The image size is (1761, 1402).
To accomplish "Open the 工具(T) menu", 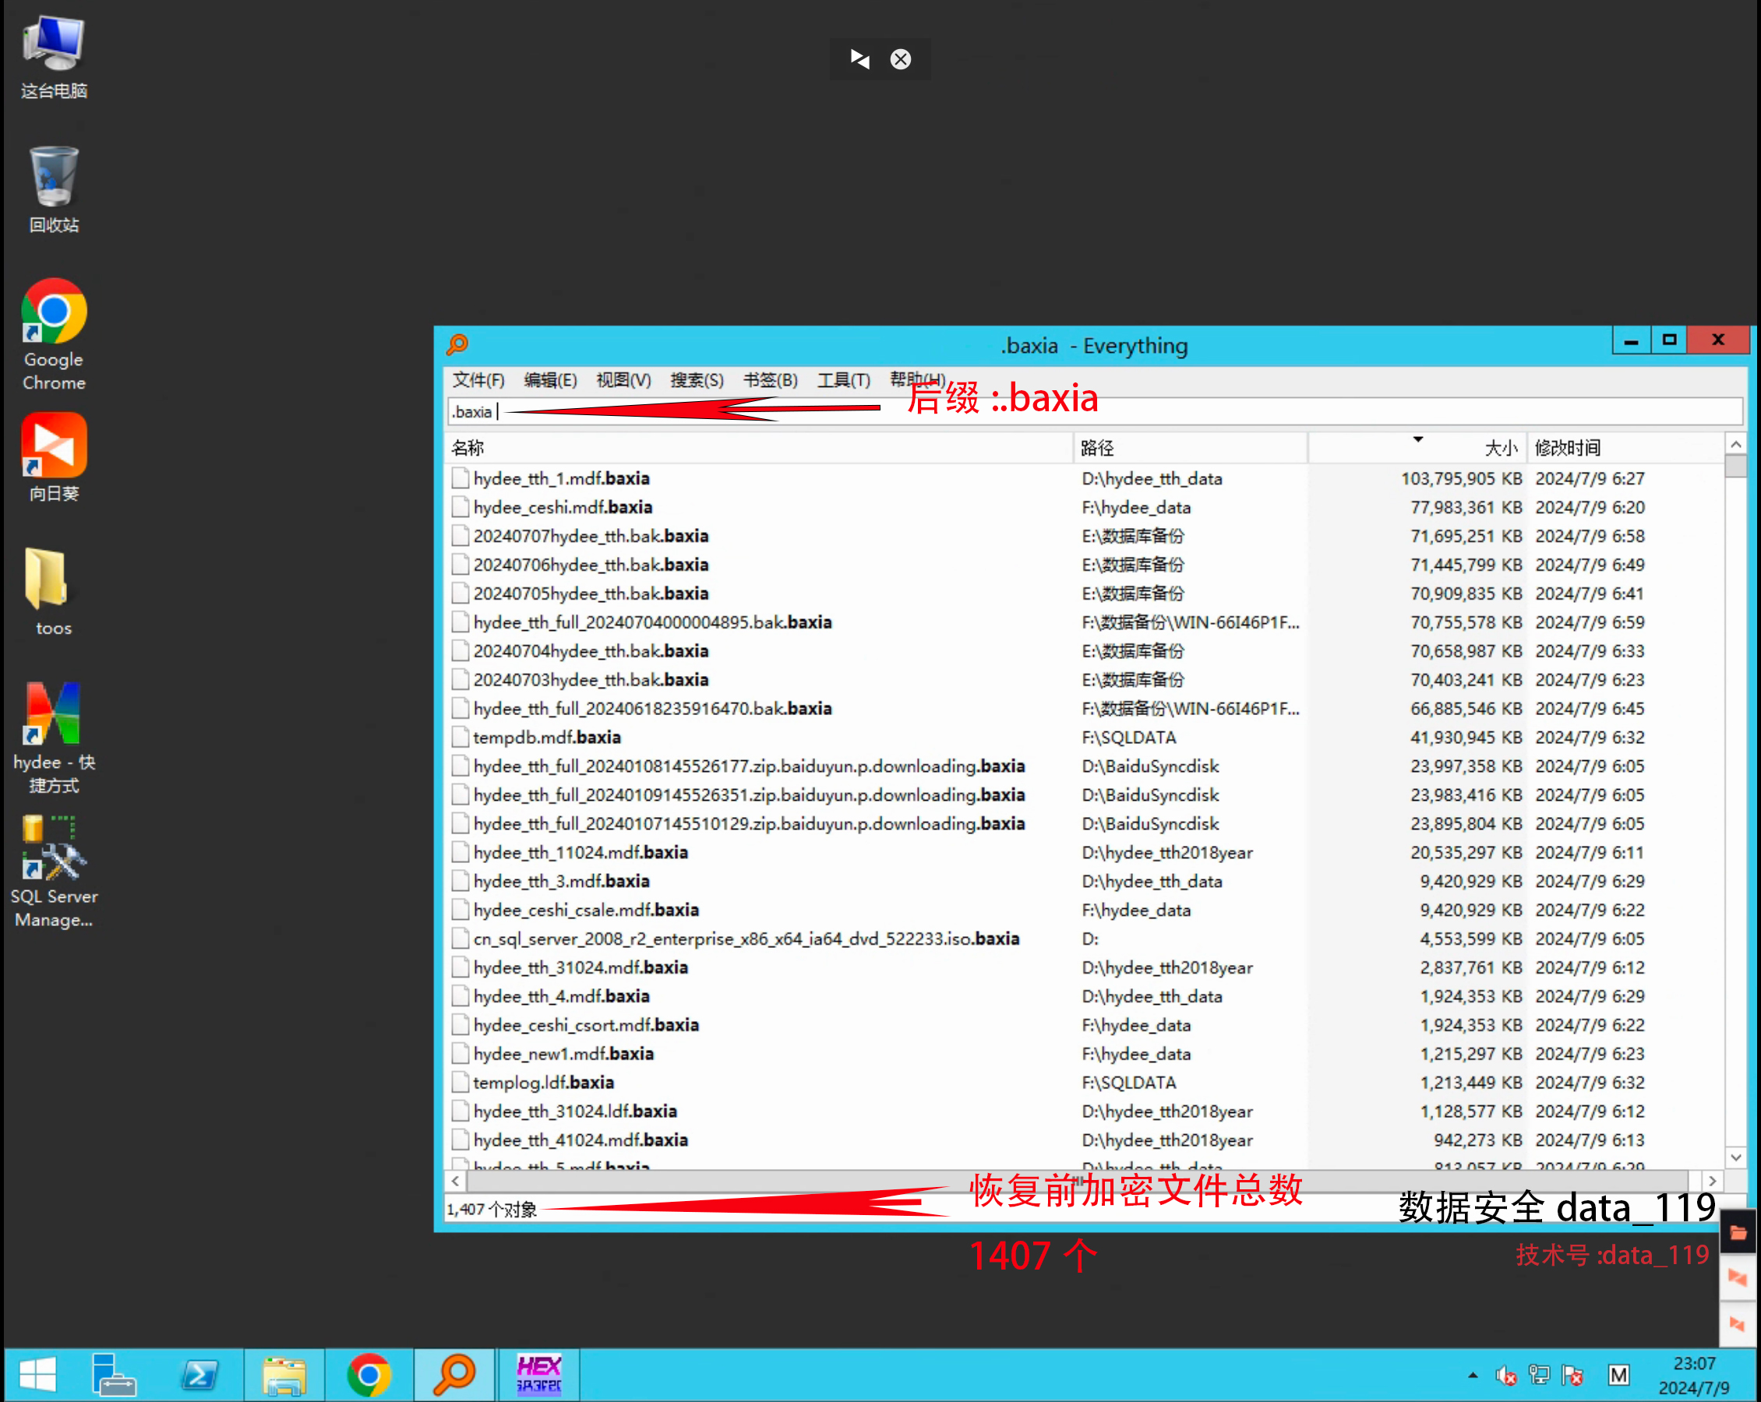I will [843, 381].
